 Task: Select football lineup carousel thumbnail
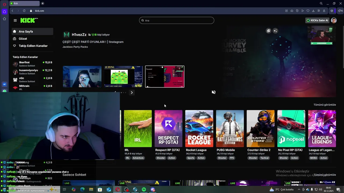tap(123, 77)
